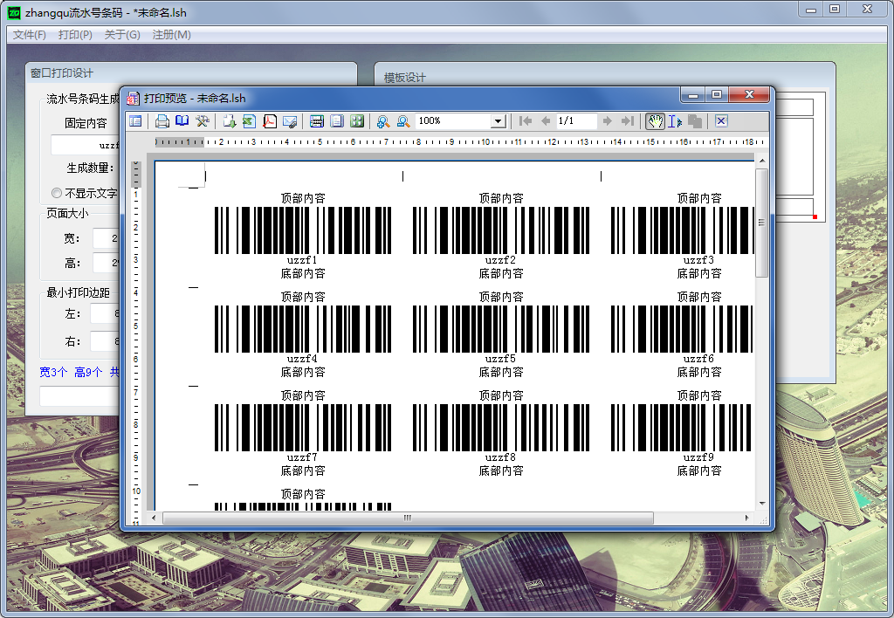Click the hammer-and-wrench settings icon

(x=202, y=120)
